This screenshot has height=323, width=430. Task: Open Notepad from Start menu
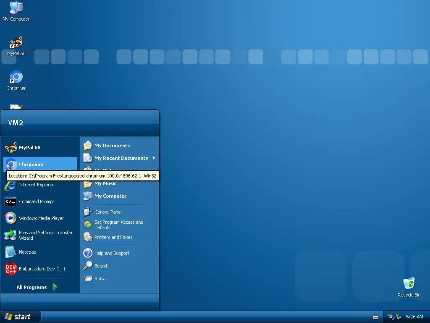(40, 252)
